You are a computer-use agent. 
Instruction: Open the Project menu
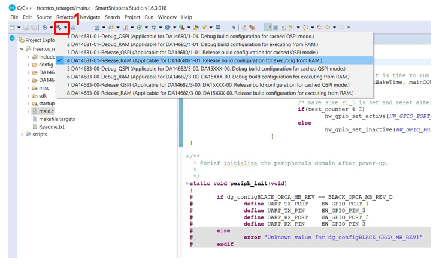pyautogui.click(x=132, y=17)
